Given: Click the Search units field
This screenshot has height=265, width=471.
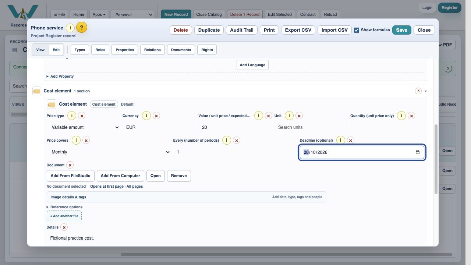Looking at the screenshot, I should pyautogui.click(x=310, y=127).
